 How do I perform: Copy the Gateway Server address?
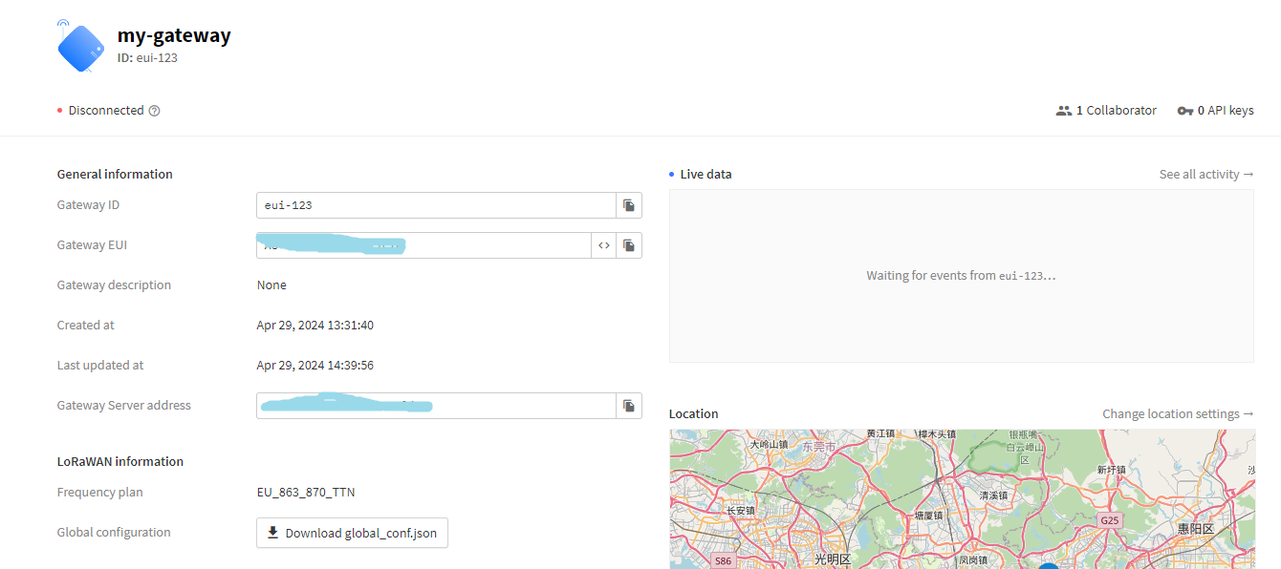click(628, 406)
